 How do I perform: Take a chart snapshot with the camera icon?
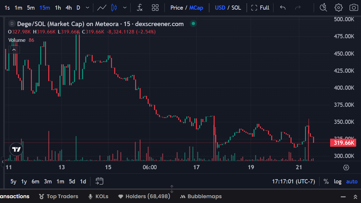click(x=354, y=8)
